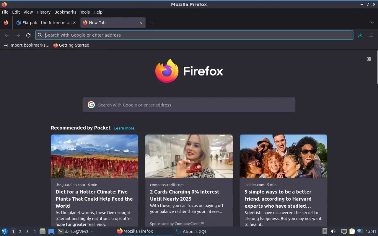Image resolution: width=378 pixels, height=236 pixels.
Task: Click the Google search box on page
Action: (x=189, y=105)
